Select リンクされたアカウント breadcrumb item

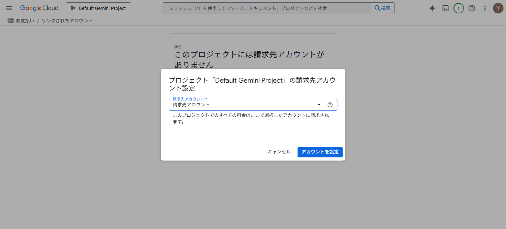pos(67,21)
